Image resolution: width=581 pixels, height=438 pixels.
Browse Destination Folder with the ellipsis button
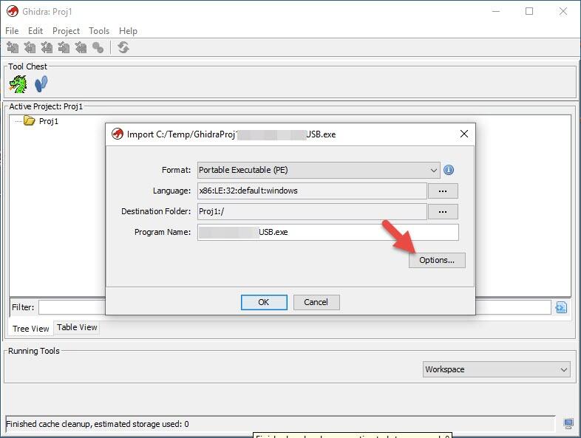pyautogui.click(x=443, y=211)
